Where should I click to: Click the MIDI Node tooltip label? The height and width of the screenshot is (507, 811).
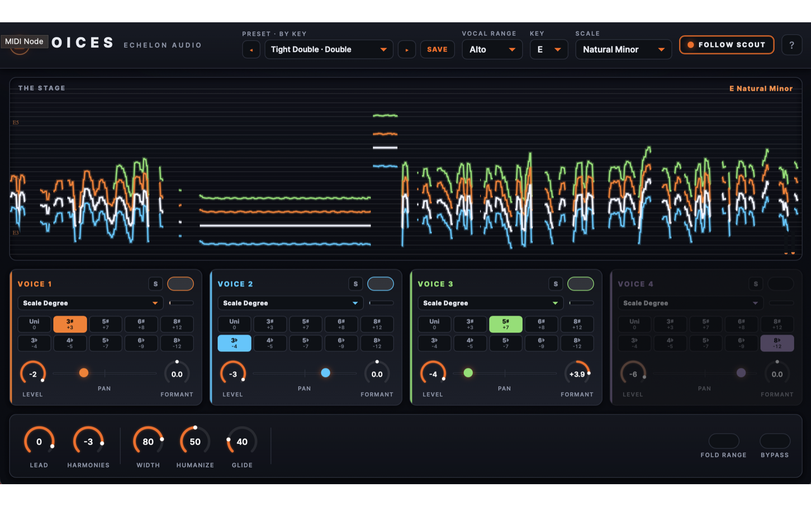coord(24,42)
